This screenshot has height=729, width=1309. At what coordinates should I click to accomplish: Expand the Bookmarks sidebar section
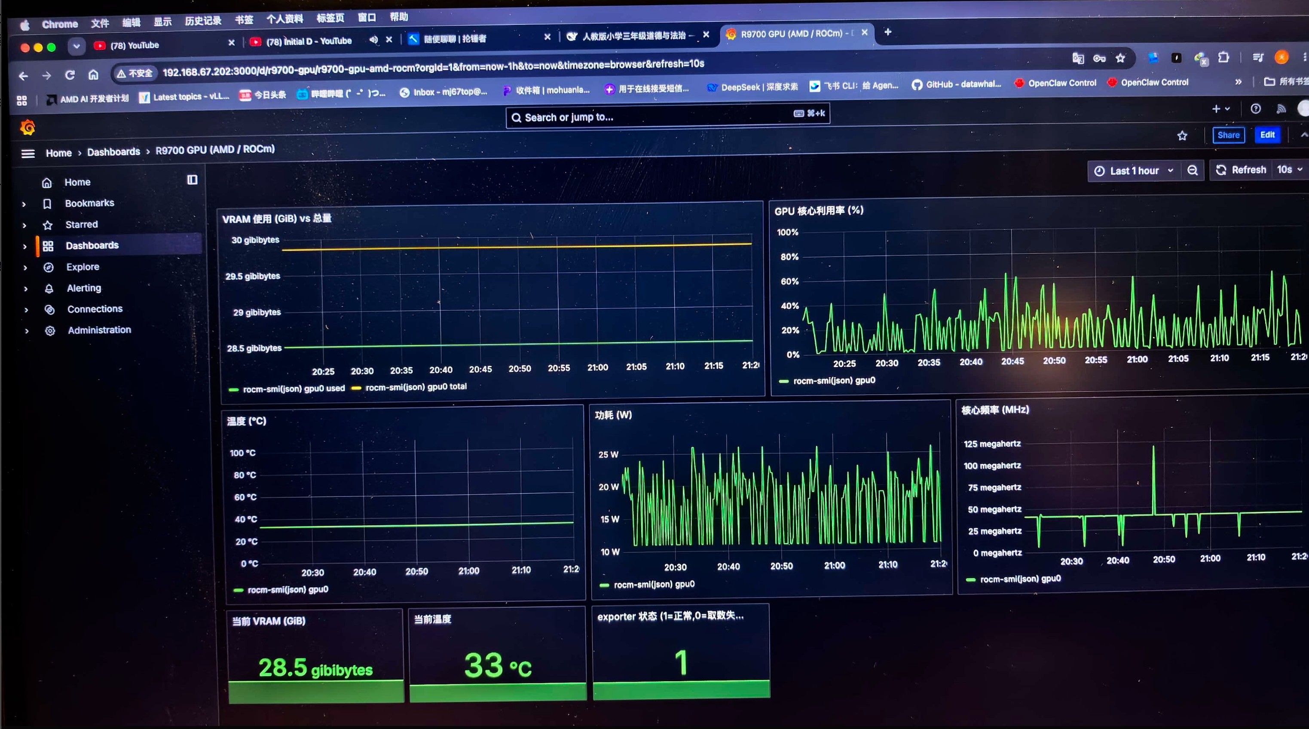tap(24, 204)
